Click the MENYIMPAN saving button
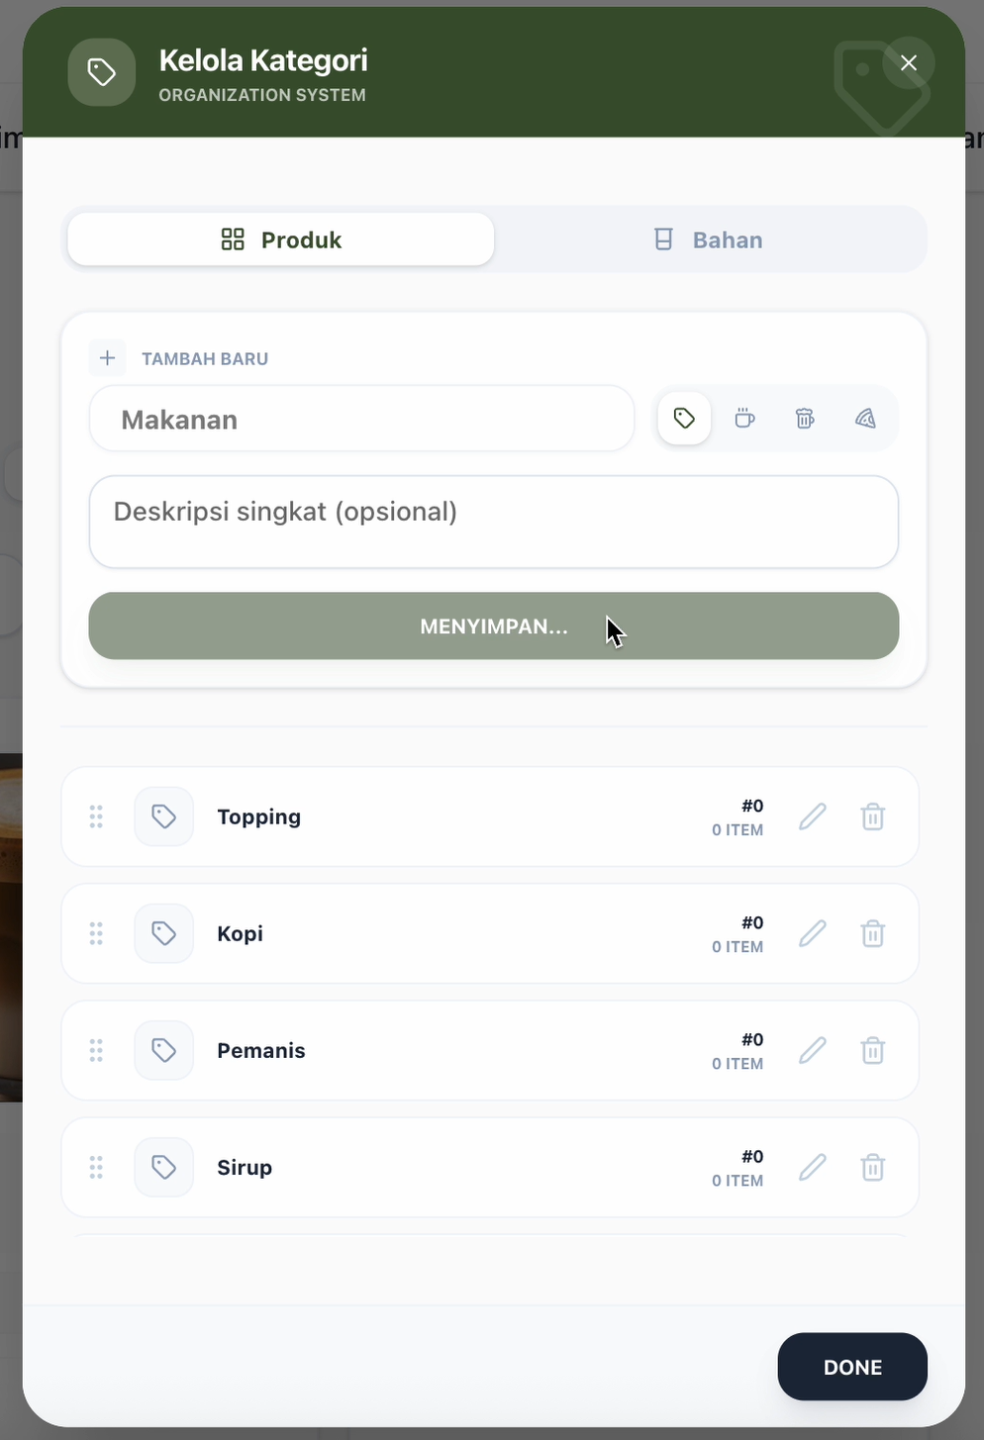The height and width of the screenshot is (1440, 984). point(493,625)
